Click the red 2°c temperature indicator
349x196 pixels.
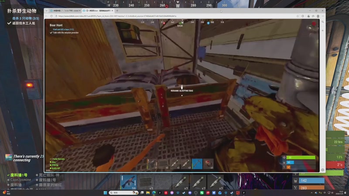pyautogui.click(x=335, y=165)
